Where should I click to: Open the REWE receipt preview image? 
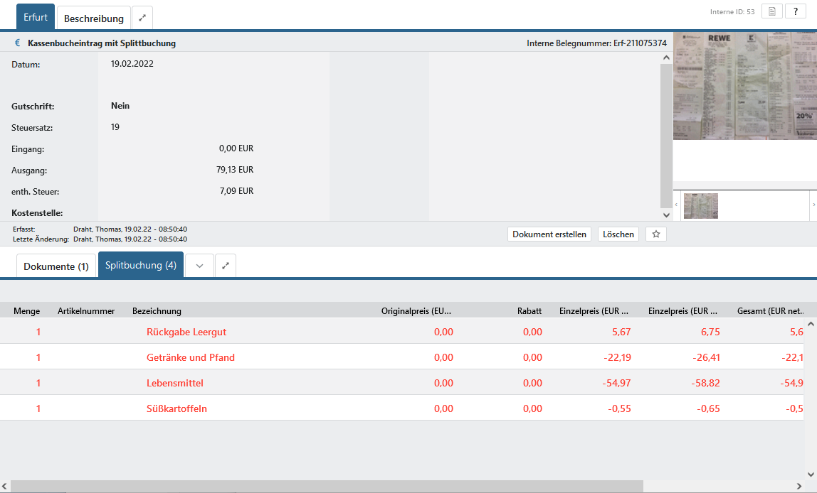coord(744,85)
